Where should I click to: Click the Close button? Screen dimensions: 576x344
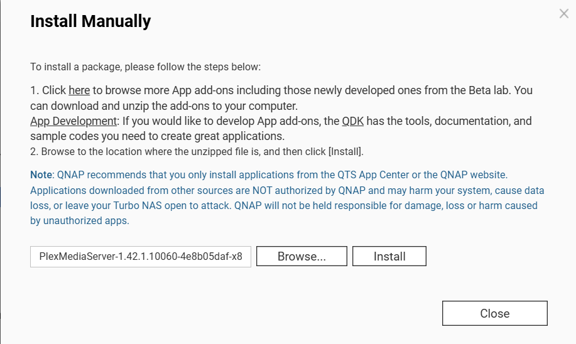(x=494, y=313)
